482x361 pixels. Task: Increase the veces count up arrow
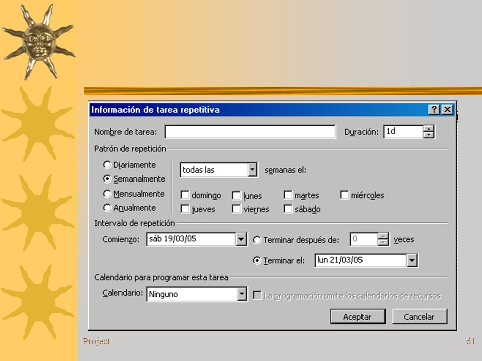tap(383, 236)
